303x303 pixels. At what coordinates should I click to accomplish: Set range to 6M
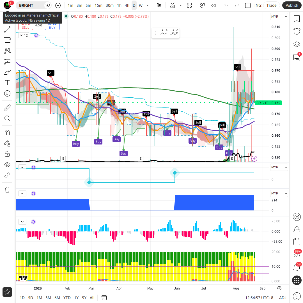pyautogui.click(x=57, y=298)
